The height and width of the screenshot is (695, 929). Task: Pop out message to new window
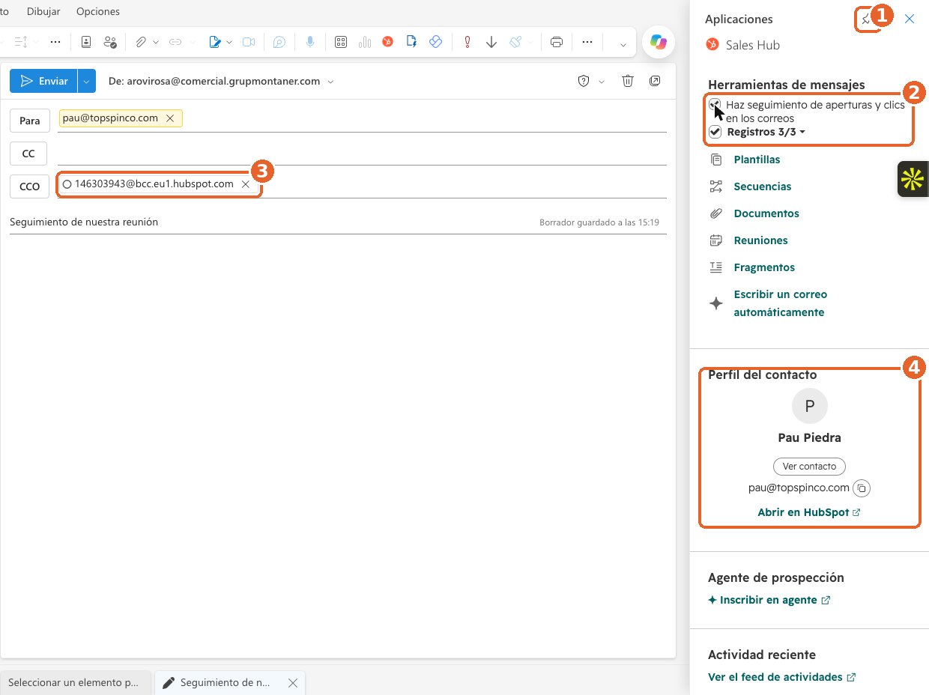655,81
